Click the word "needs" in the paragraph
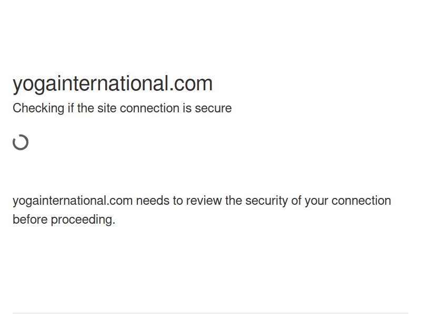The width and height of the screenshot is (421, 315). tap(153, 201)
